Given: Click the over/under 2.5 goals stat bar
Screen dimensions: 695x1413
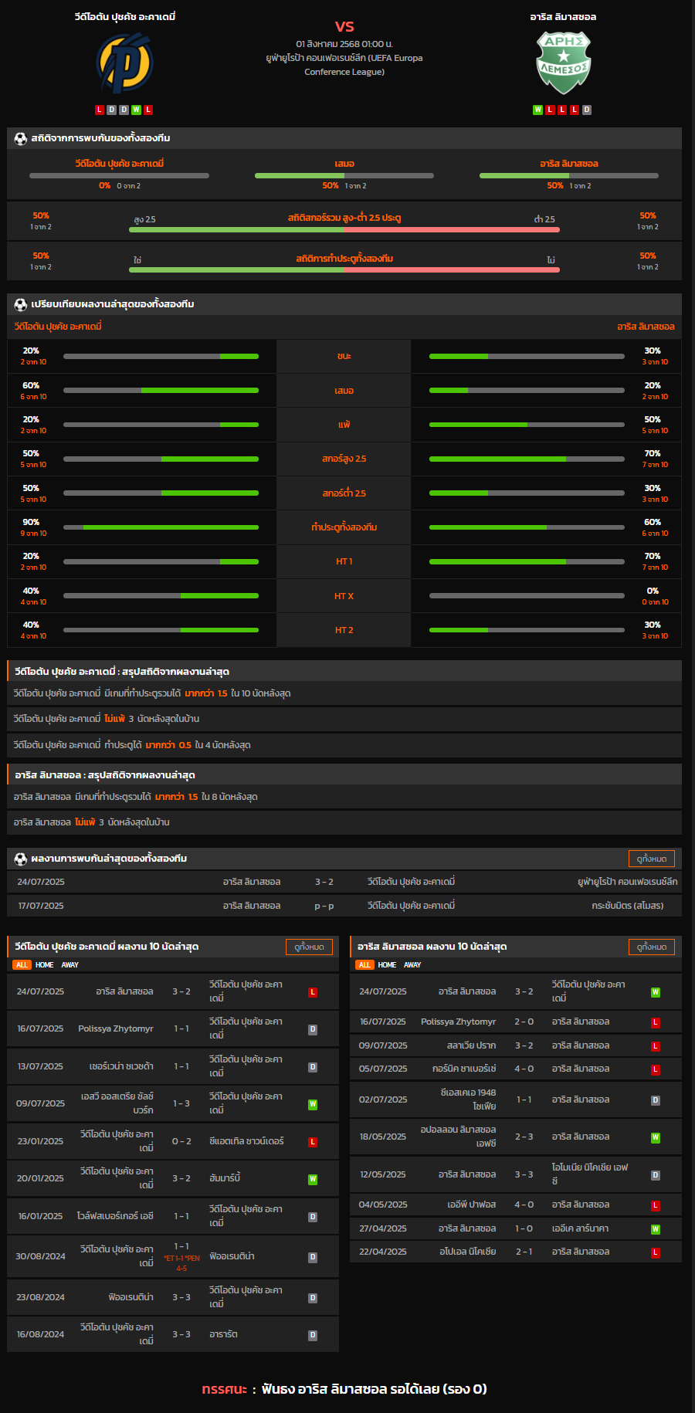Looking at the screenshot, I should (344, 229).
